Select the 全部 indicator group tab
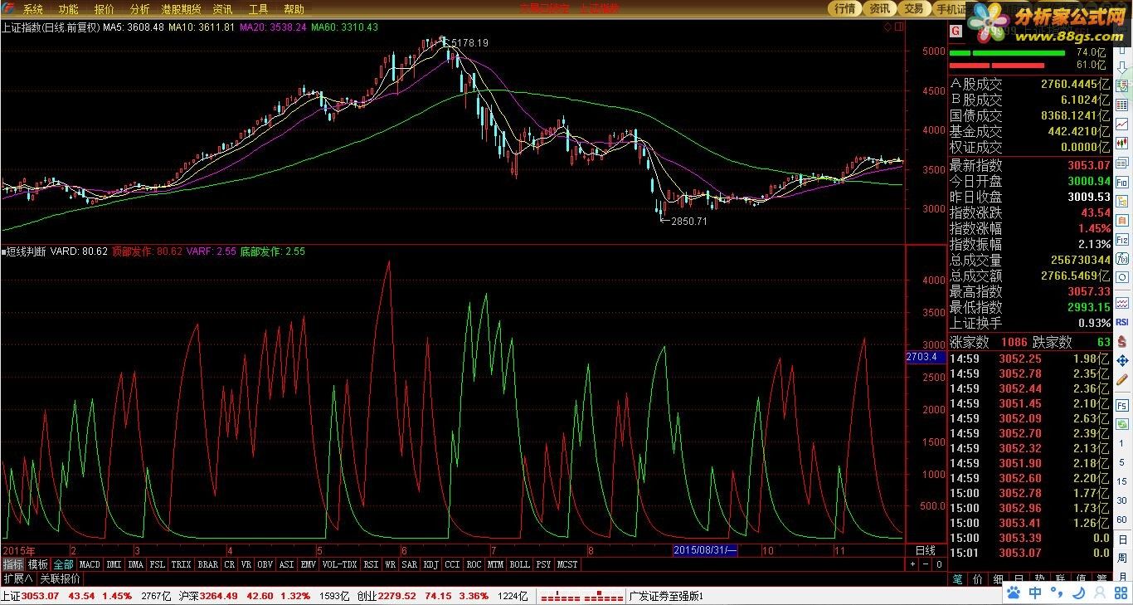This screenshot has height=605, width=1133. [64, 564]
